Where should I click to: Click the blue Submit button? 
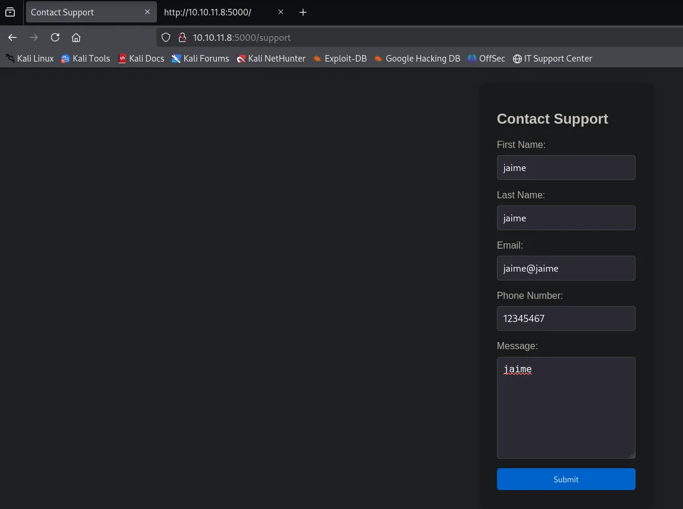point(566,479)
